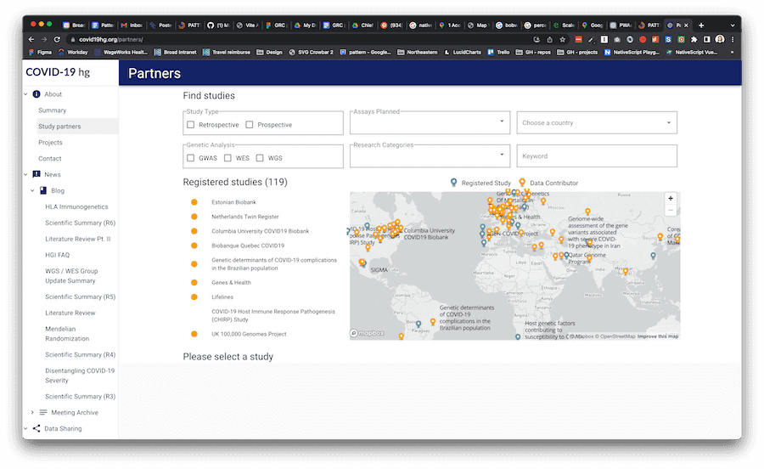Tick the WGS genetic analysis checkbox
This screenshot has height=469, width=764.
[x=260, y=158]
